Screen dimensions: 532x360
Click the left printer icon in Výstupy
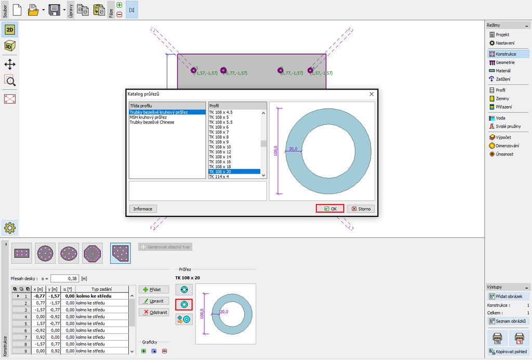(497, 338)
